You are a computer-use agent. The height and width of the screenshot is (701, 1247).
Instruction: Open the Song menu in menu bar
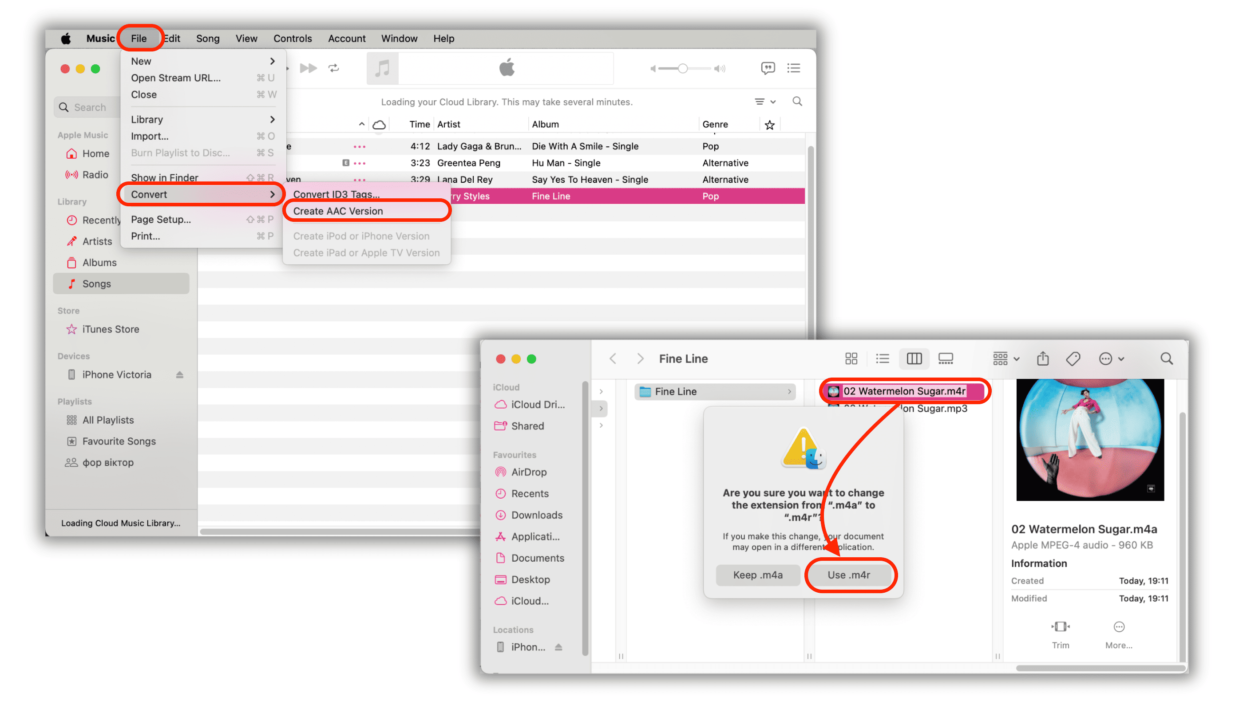208,38
